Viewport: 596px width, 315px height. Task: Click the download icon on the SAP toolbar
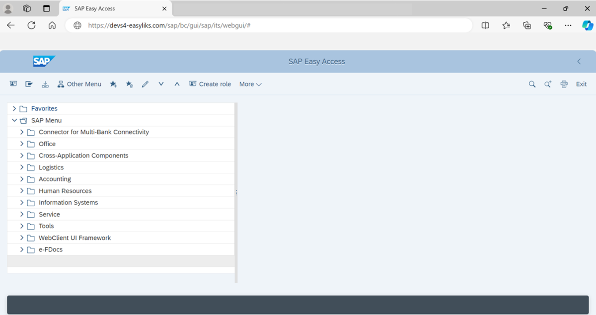[45, 84]
